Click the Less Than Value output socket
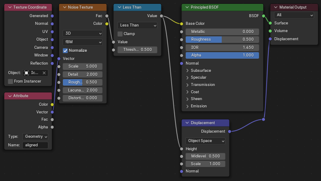 161,16
